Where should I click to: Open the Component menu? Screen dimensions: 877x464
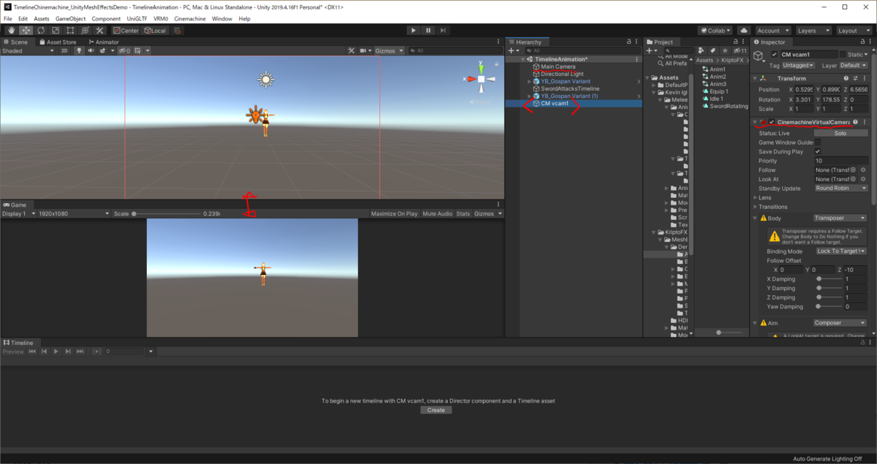[x=106, y=18]
